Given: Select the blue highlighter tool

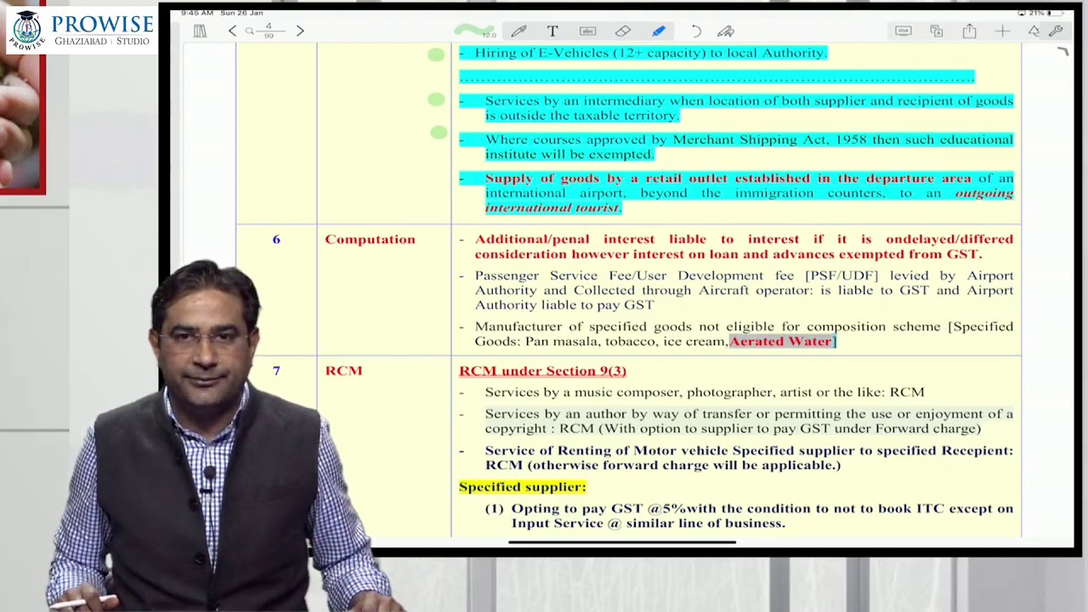Looking at the screenshot, I should tap(659, 31).
